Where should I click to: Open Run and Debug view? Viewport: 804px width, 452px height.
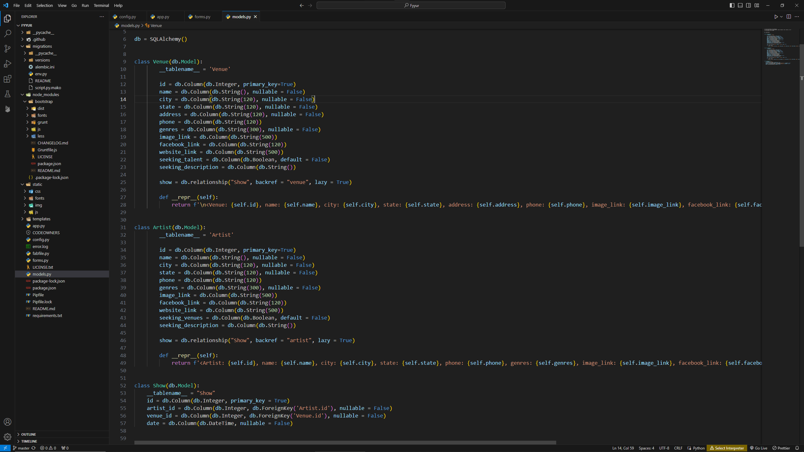(8, 64)
